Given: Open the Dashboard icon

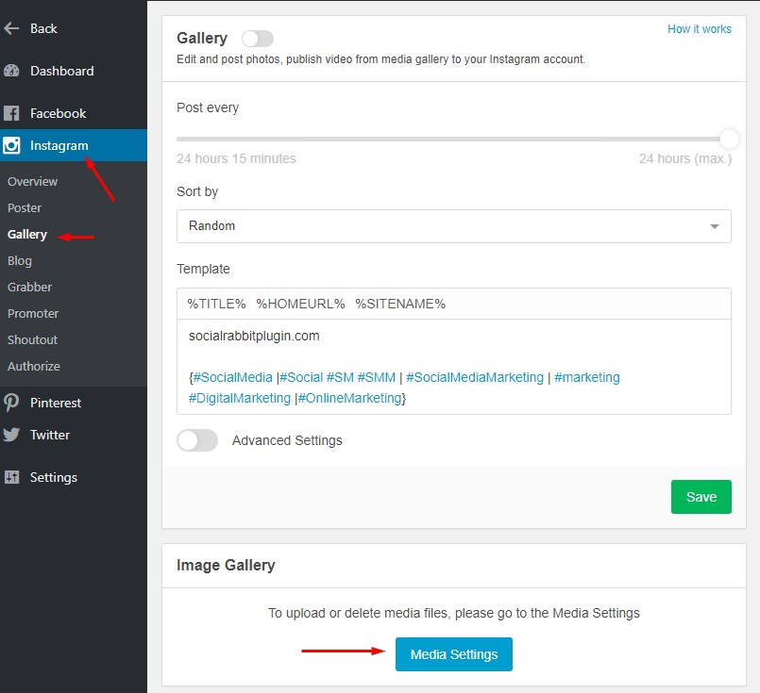Looking at the screenshot, I should (x=14, y=71).
